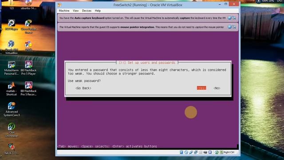Hide mouse pointer integration notice permanently
Viewport: 284px width, 160px height.
click(234, 27)
